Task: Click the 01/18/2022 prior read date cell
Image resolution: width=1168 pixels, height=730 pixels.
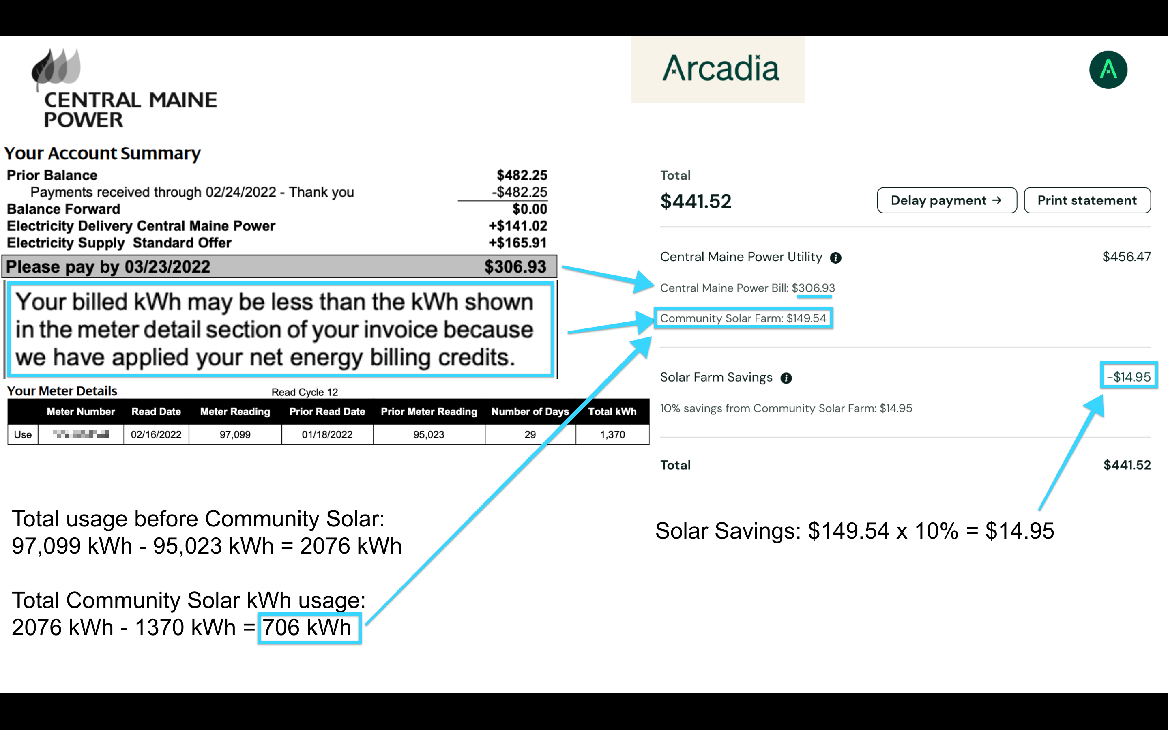Action: point(327,434)
